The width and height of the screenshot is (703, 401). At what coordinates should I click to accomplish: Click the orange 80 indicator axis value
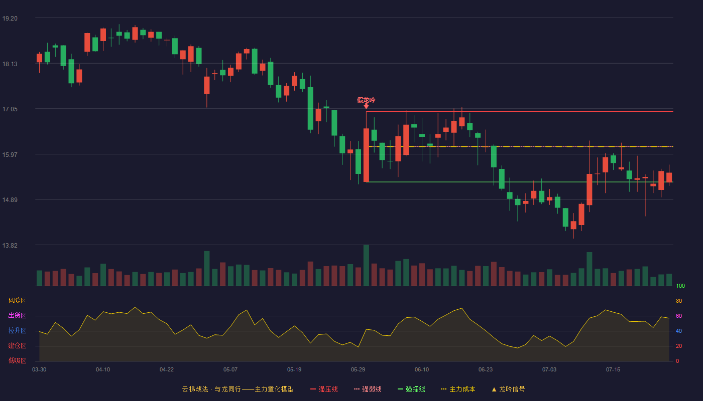[x=679, y=301]
